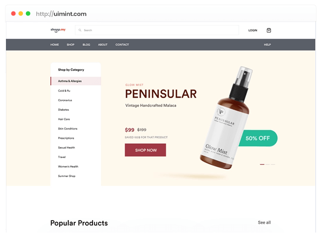Click the 50% OFF badge
Screen dimensions: 321x236
(x=258, y=138)
